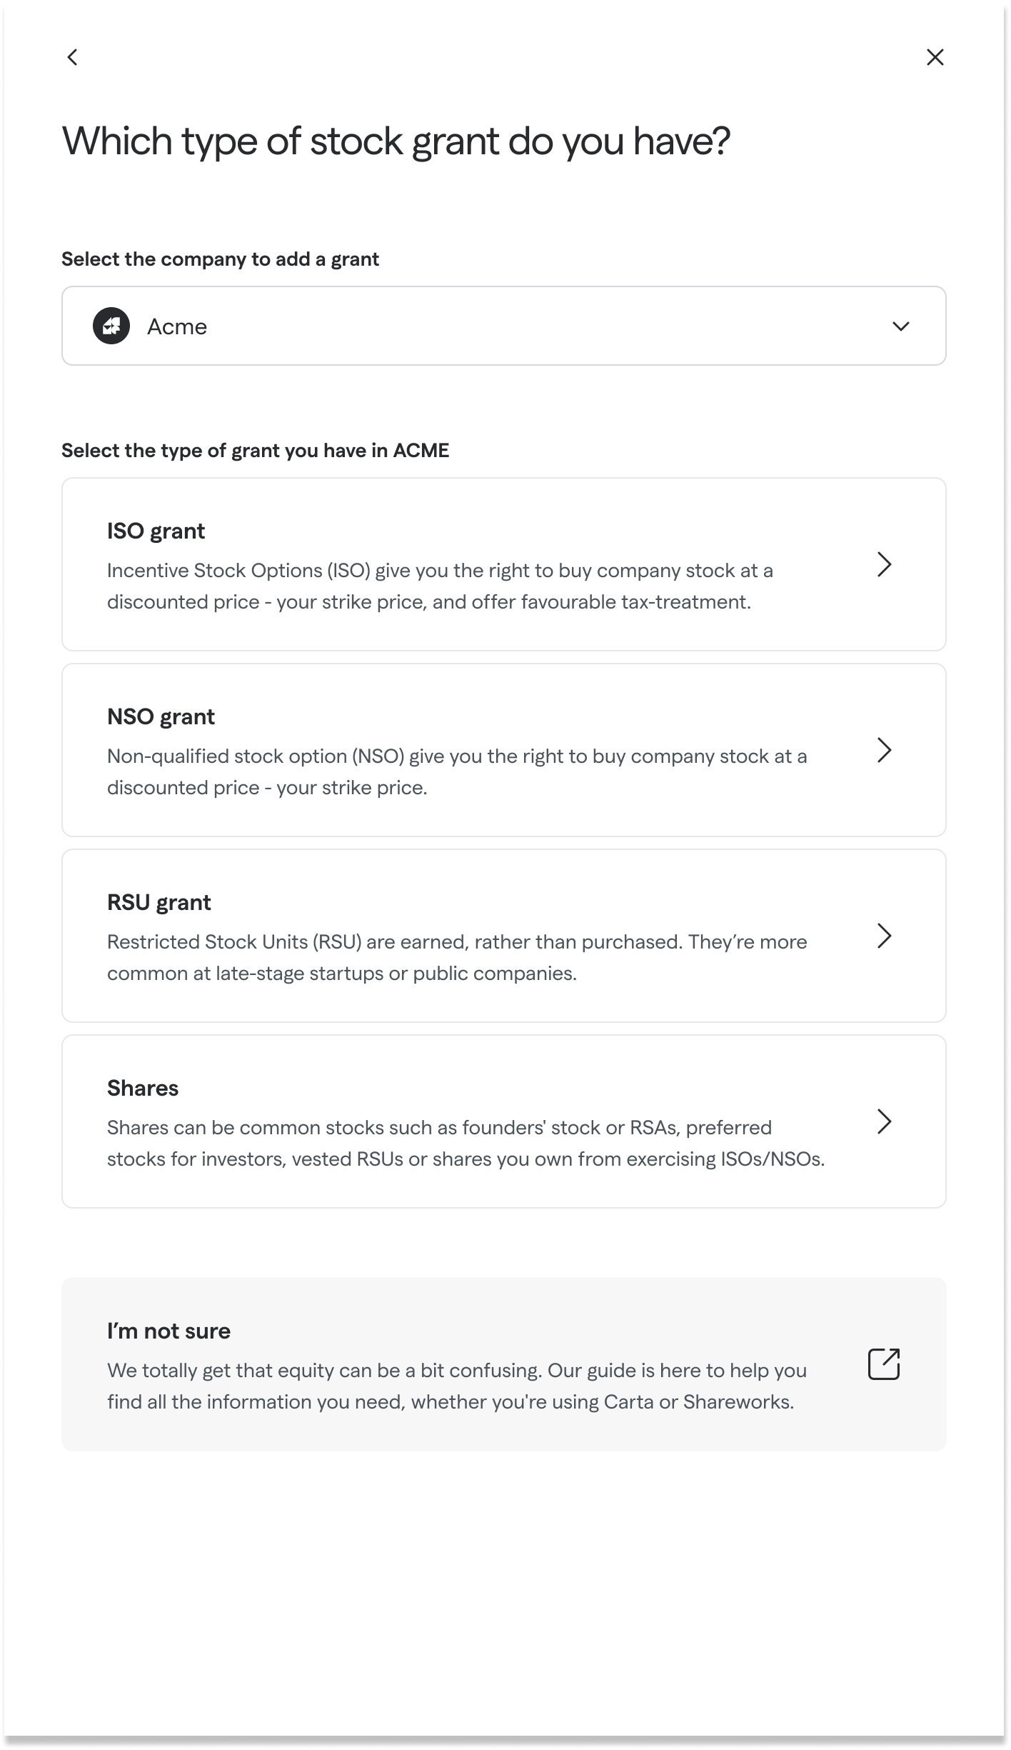Click the Acme company logo icon
The image size is (1011, 1750).
click(111, 326)
